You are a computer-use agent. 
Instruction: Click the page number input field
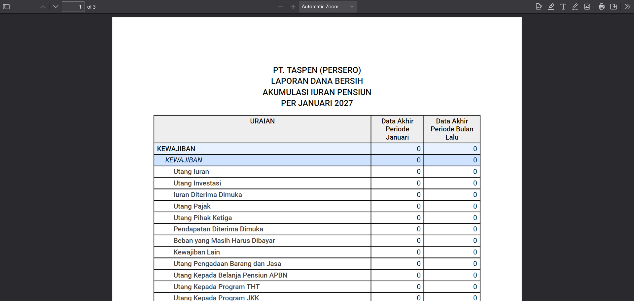73,7
